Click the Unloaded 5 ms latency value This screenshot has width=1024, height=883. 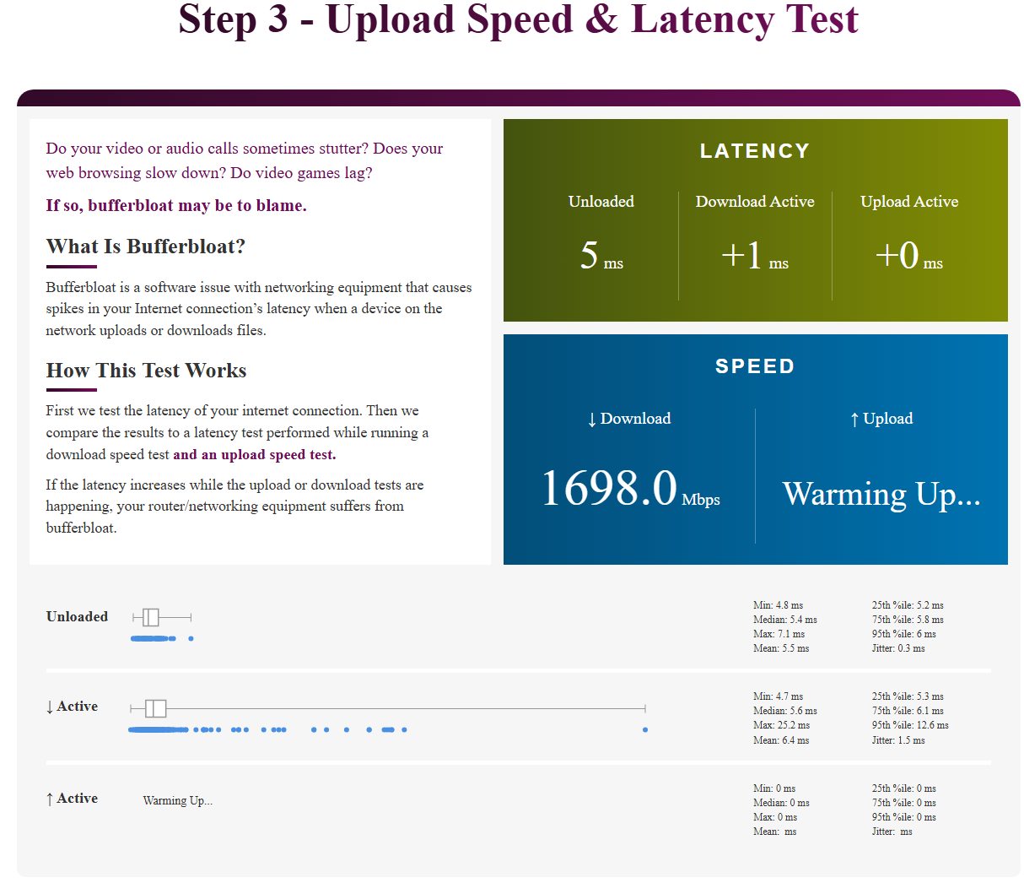click(601, 255)
